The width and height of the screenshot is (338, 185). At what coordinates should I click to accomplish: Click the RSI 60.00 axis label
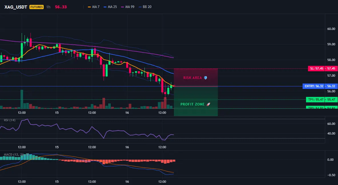coord(331,124)
